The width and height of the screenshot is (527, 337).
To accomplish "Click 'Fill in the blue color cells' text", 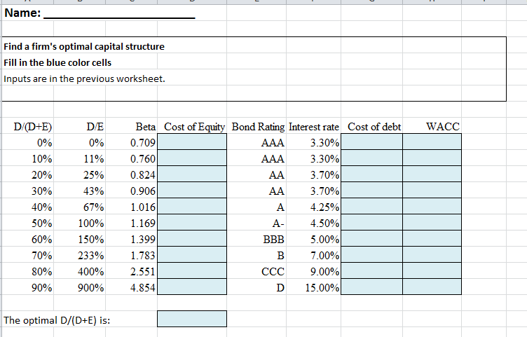I will point(57,62).
